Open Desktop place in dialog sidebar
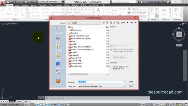This screenshot has width=188, height=106. [58, 65]
